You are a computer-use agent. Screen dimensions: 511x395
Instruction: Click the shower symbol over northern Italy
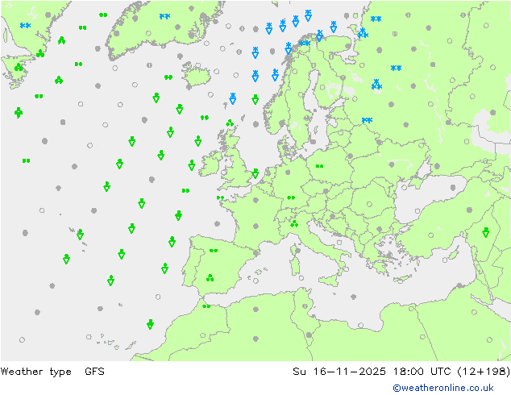(294, 224)
